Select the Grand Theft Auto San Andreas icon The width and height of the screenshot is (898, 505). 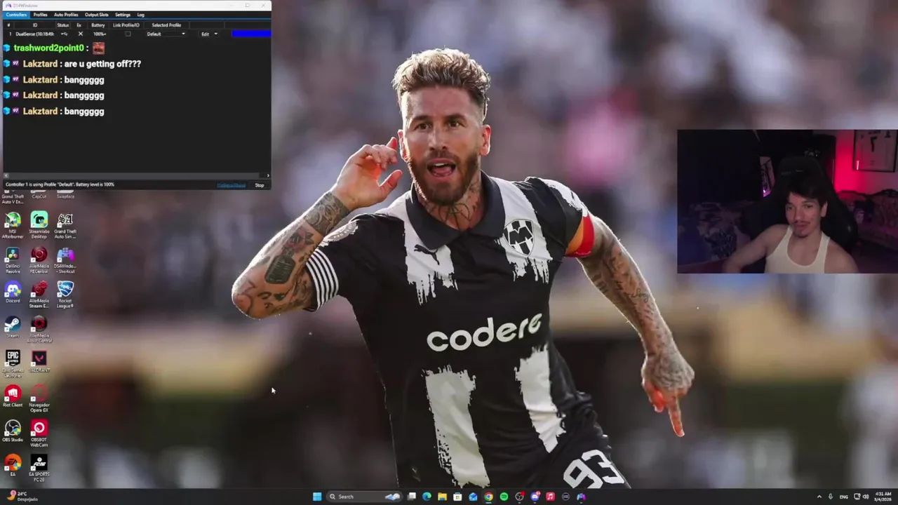pos(65,226)
